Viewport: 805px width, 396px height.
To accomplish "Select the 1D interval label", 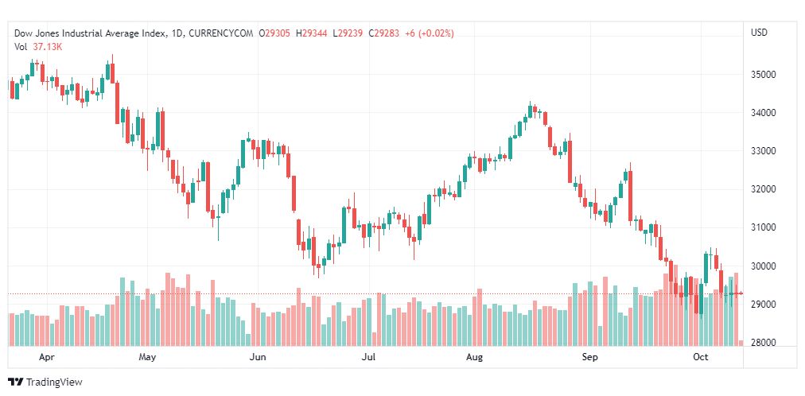I will point(177,33).
